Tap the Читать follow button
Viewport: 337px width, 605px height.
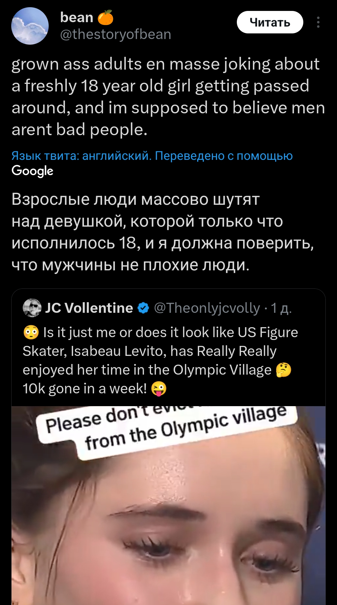(x=270, y=22)
